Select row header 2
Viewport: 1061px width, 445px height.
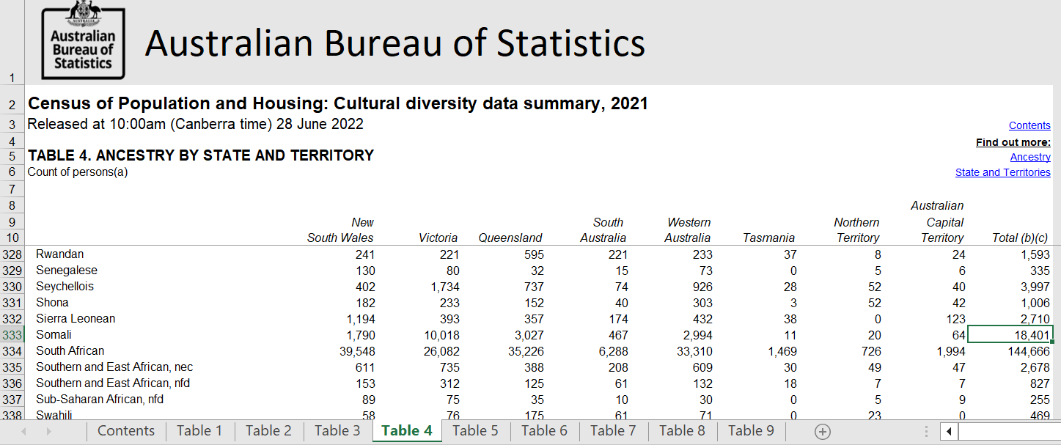[x=12, y=104]
